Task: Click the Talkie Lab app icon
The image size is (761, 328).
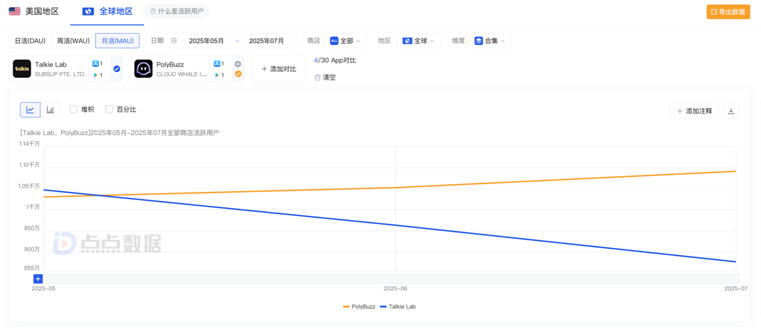Action: (x=22, y=69)
